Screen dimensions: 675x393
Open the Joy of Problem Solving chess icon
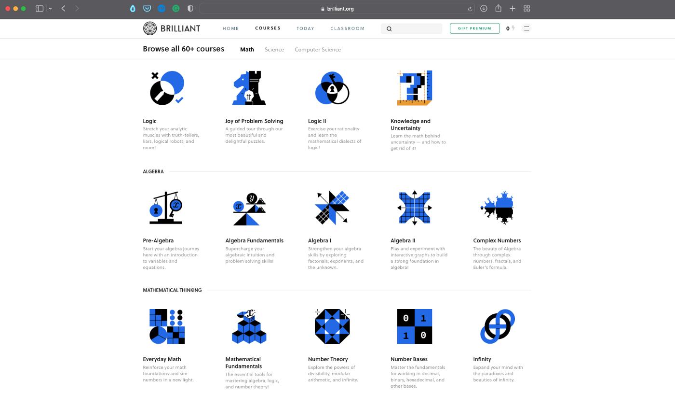click(x=249, y=88)
